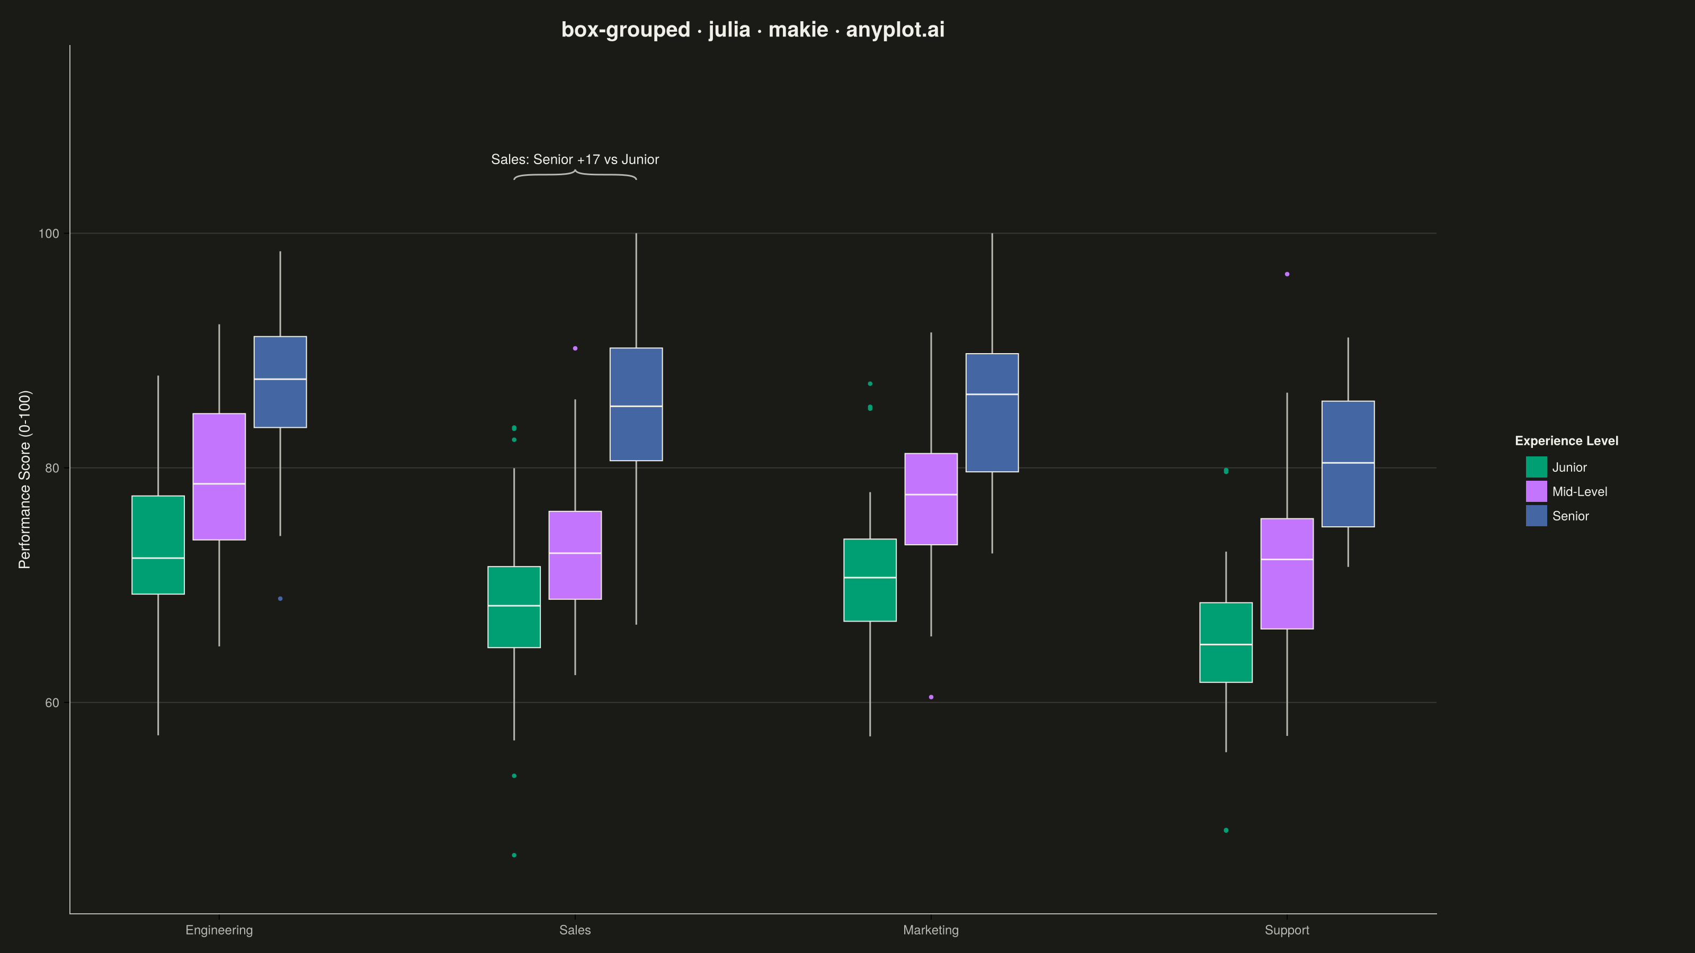Screen dimensions: 1695x953
Task: Click the green Junior box for Sales
Action: (x=514, y=607)
